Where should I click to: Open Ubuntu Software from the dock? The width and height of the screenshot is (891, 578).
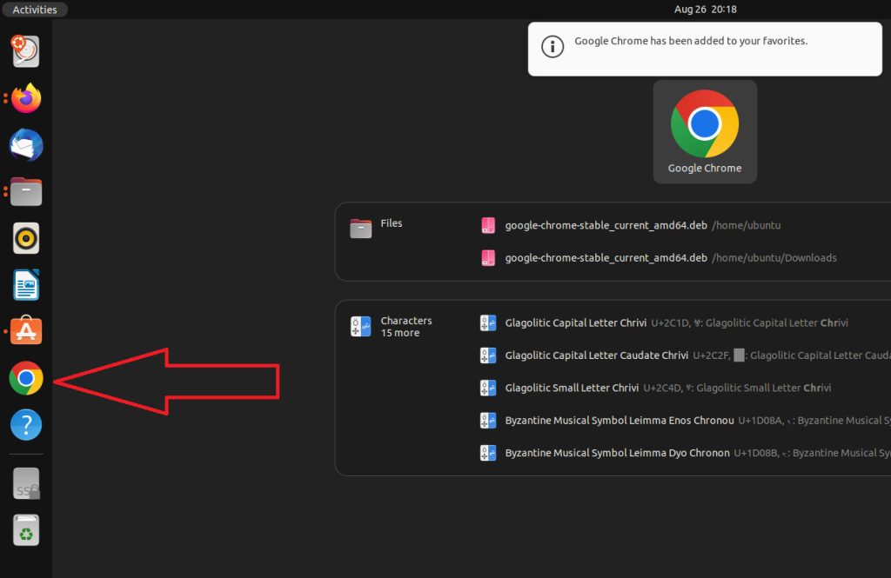pos(25,331)
